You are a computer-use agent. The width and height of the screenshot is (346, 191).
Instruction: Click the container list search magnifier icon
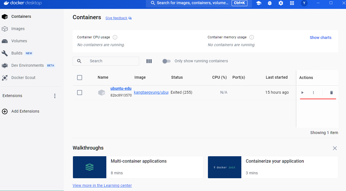click(79, 61)
